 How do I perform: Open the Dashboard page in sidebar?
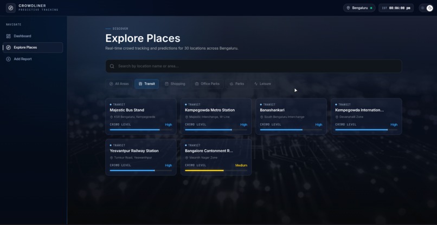click(x=33, y=36)
